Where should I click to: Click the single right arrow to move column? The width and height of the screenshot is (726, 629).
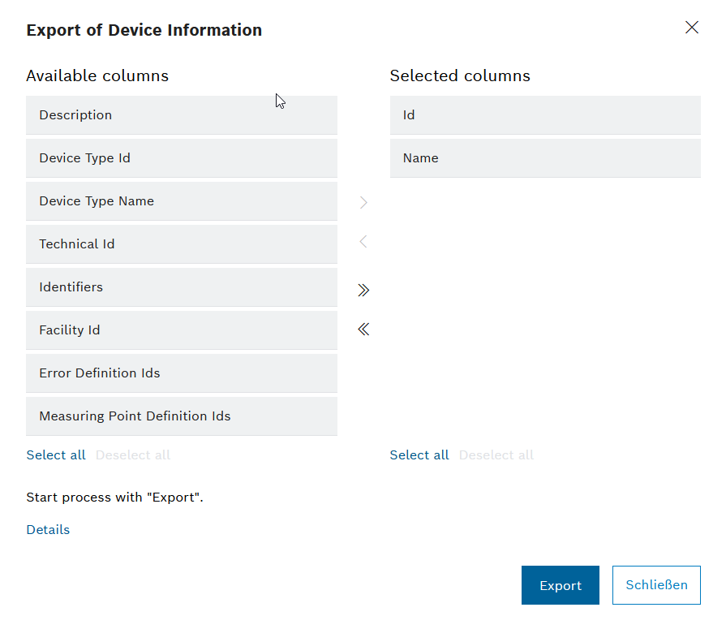pyautogui.click(x=363, y=202)
